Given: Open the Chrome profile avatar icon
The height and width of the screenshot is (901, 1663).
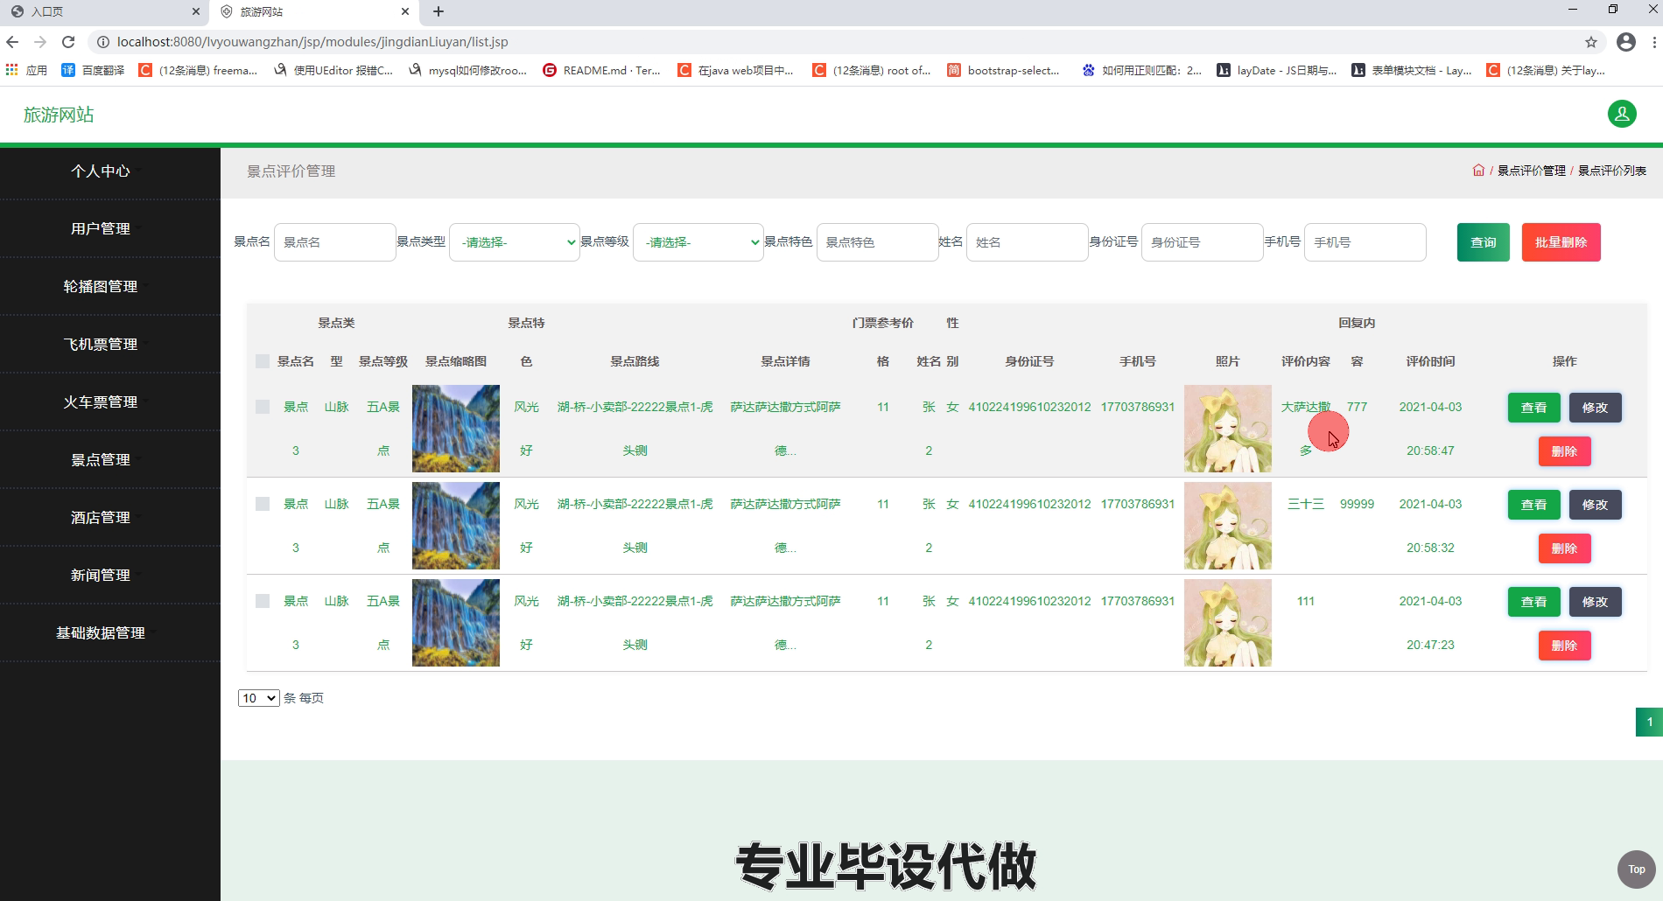Looking at the screenshot, I should coord(1626,42).
